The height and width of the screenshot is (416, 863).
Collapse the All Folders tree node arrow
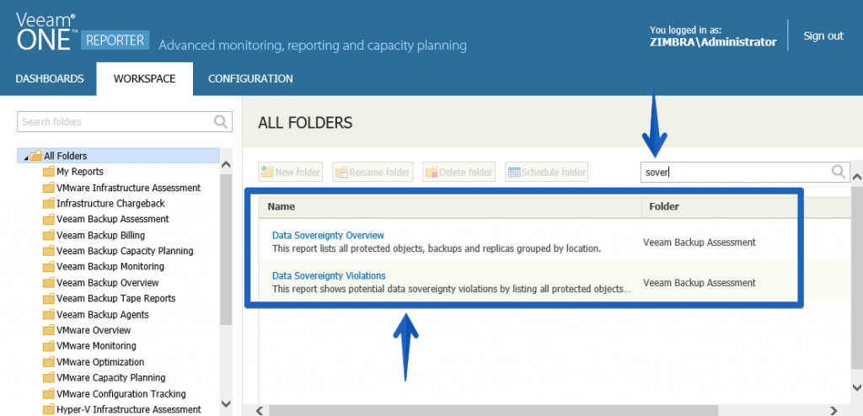pos(26,157)
